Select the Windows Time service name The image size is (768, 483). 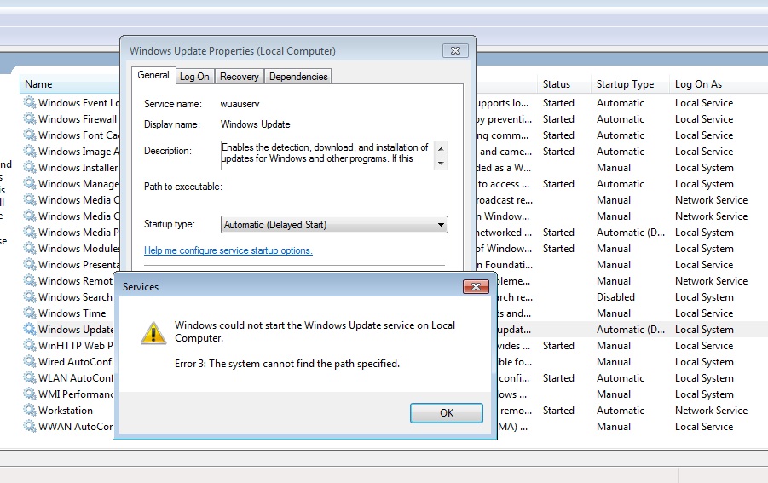click(72, 313)
